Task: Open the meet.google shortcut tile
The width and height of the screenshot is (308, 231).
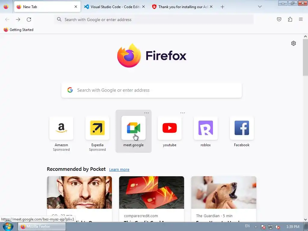Action: coord(134,131)
